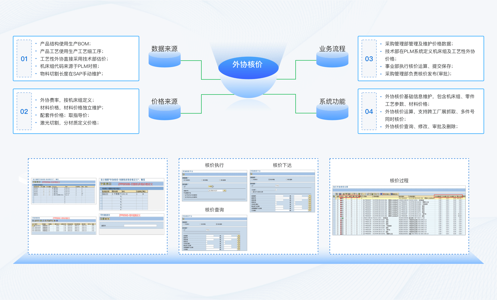The image size is (497, 300).
Task: Click the file input field in ZPP0050D
Action: pos(140,225)
